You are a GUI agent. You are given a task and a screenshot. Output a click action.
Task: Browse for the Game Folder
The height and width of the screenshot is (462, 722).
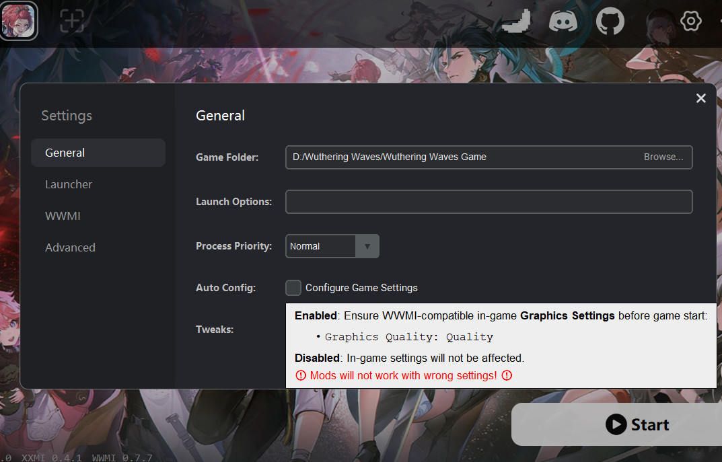tap(663, 157)
